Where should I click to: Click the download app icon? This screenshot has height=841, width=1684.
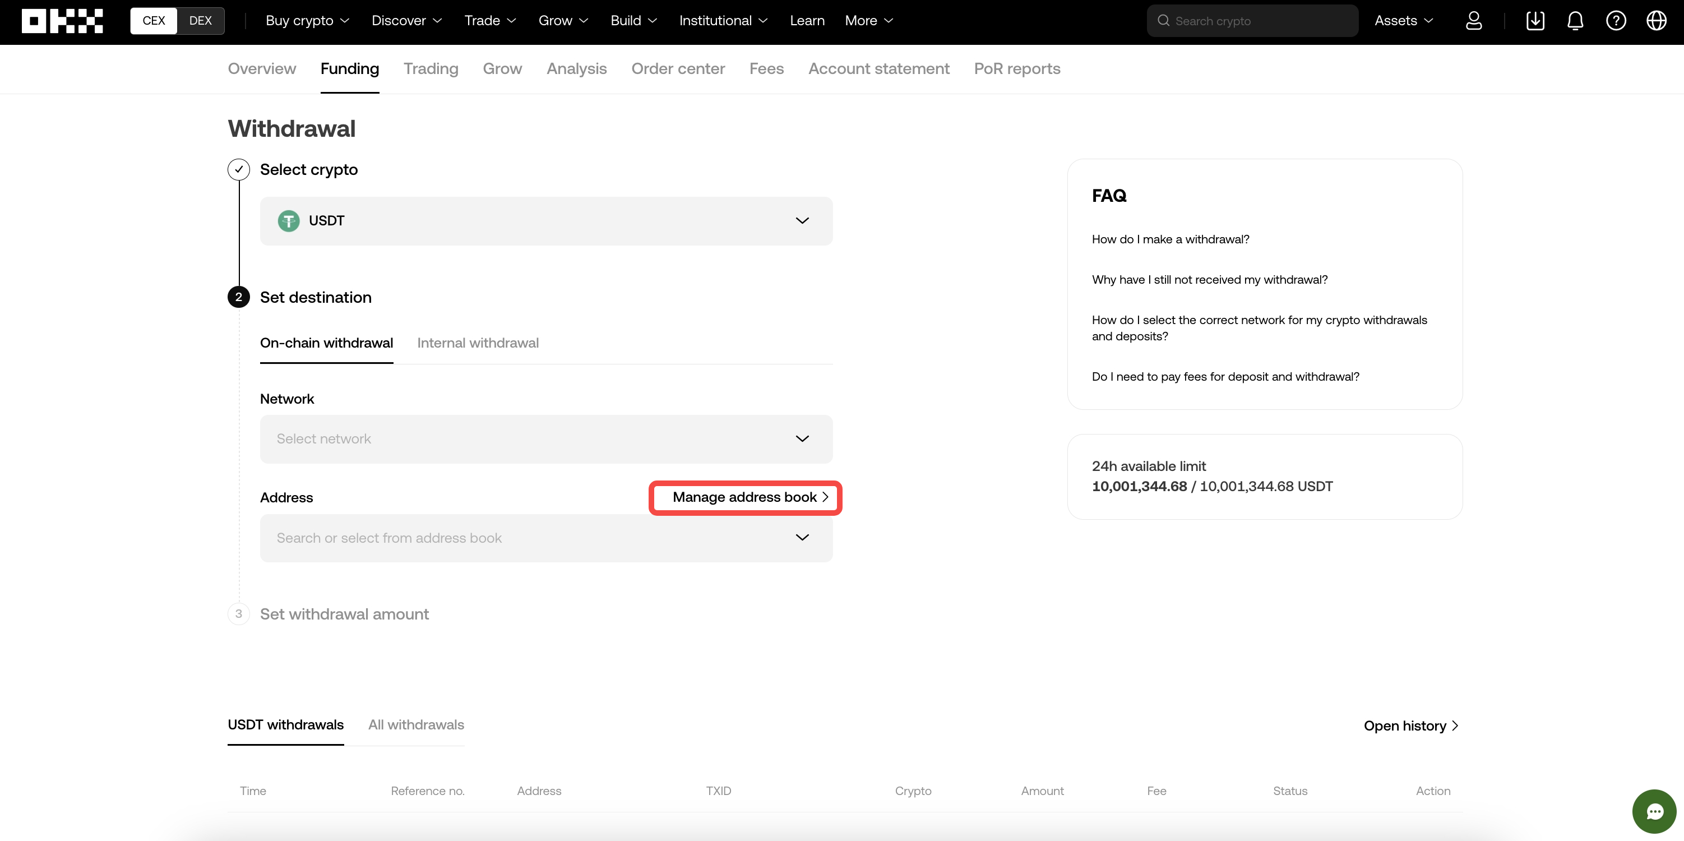1535,20
